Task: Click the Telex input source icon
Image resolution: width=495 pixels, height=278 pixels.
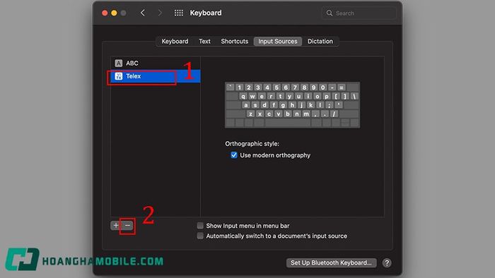Action: pyautogui.click(x=118, y=76)
